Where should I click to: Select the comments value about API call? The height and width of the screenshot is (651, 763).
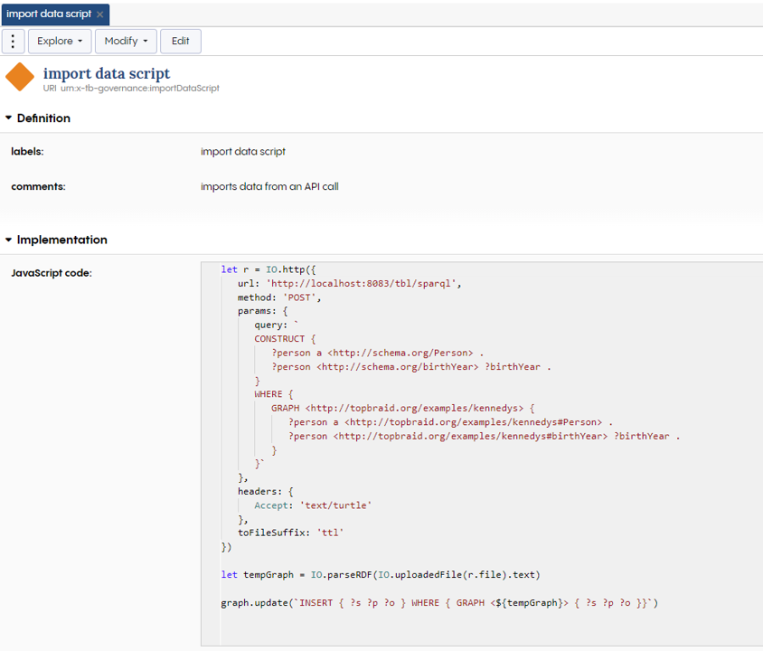(268, 186)
